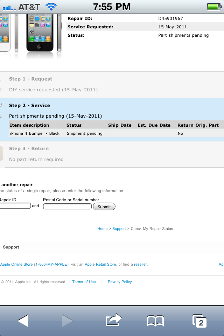The image size is (224, 336).
Task: Open the Home breadcrumb link
Action: coord(103,229)
